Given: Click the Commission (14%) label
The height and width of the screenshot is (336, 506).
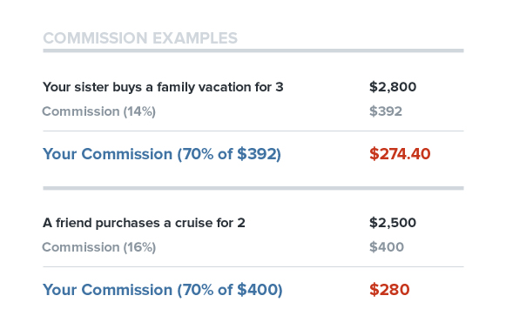Looking at the screenshot, I should [98, 111].
